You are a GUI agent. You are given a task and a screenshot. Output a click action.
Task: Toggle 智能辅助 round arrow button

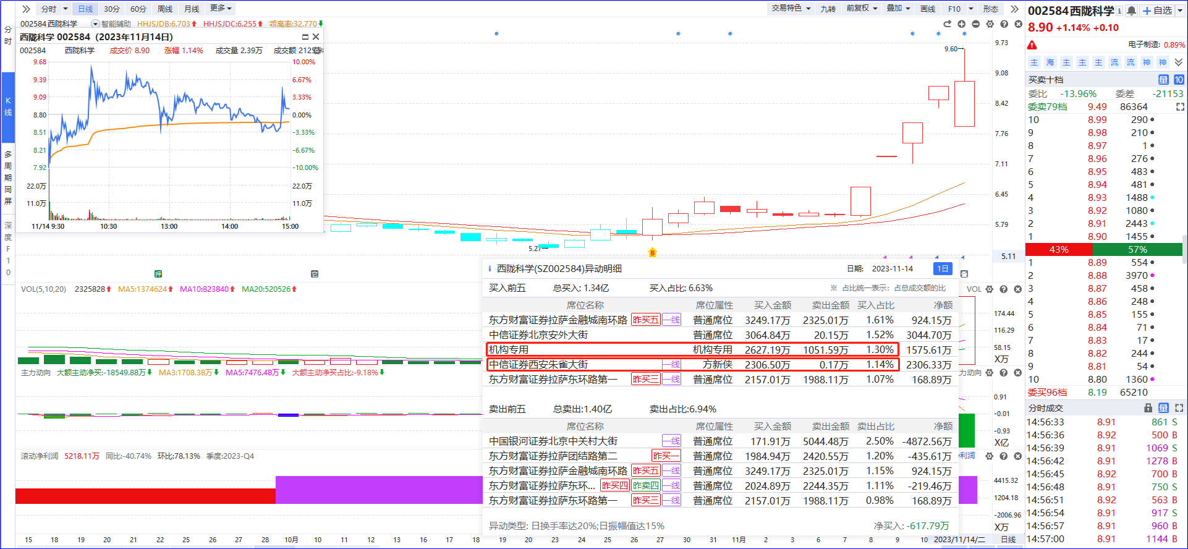[95, 24]
